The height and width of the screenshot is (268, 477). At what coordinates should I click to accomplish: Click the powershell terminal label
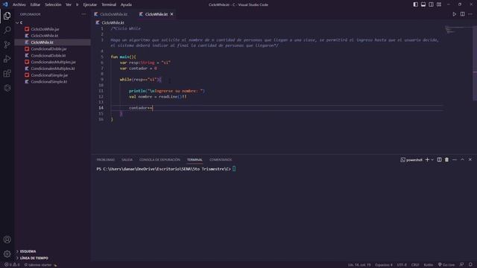coord(411,159)
